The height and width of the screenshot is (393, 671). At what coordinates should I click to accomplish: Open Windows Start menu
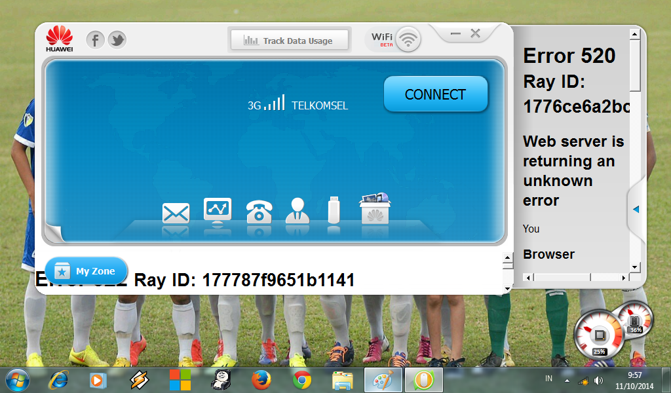coord(18,380)
